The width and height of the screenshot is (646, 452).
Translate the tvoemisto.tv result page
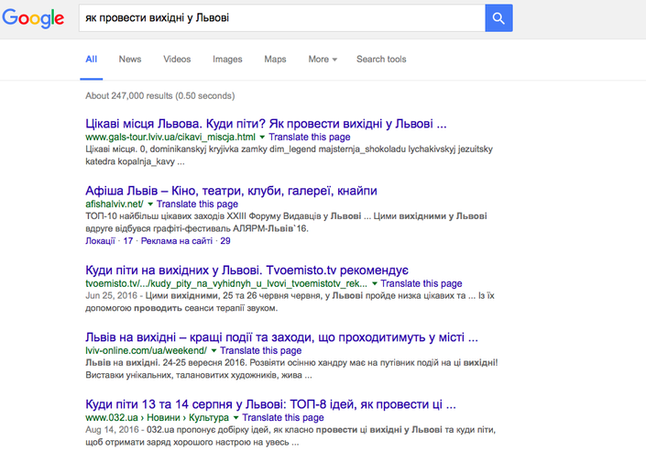pos(422,283)
